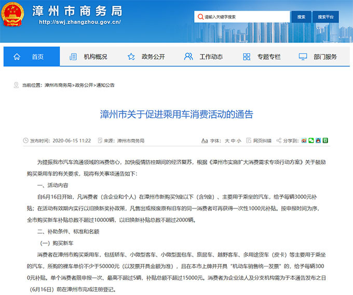Set font size to 中
The height and width of the screenshot is (295, 353).
pyautogui.click(x=233, y=141)
